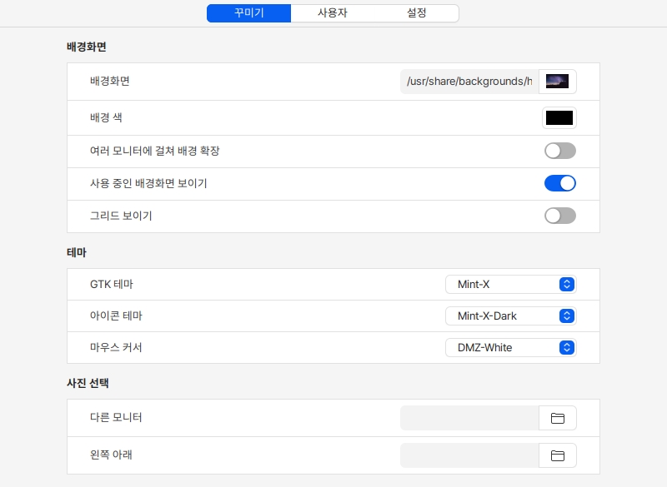Click the folder icon for 왼쪽 아래
667x487 pixels.
(558, 455)
